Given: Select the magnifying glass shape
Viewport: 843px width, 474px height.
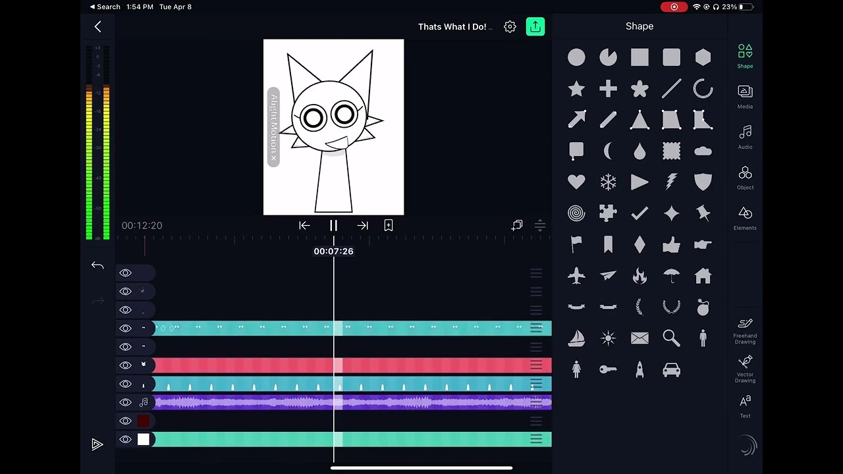Looking at the screenshot, I should (x=671, y=338).
